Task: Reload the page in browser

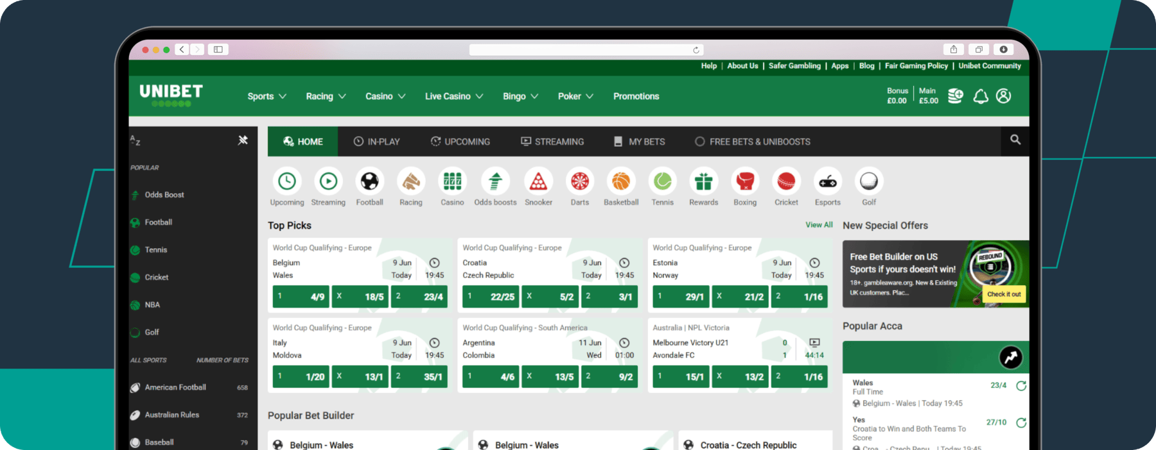Action: (696, 50)
